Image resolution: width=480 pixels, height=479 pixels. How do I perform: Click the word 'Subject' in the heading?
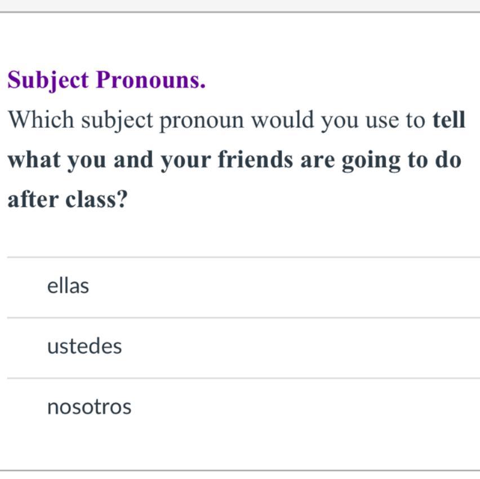point(48,80)
